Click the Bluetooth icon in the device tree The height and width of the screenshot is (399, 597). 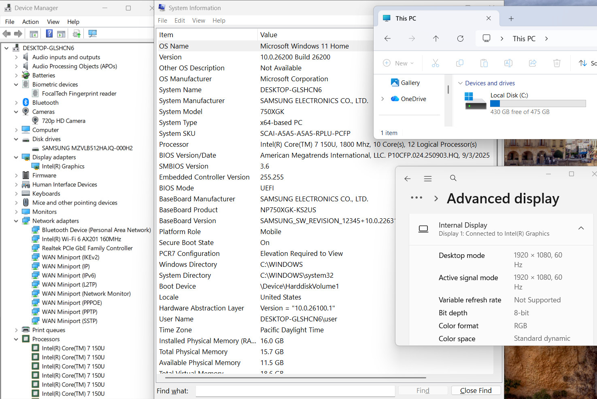(x=26, y=103)
